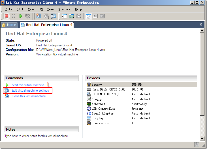Click the status bar message log icon
The width and height of the screenshot is (207, 149).
pyautogui.click(x=197, y=144)
